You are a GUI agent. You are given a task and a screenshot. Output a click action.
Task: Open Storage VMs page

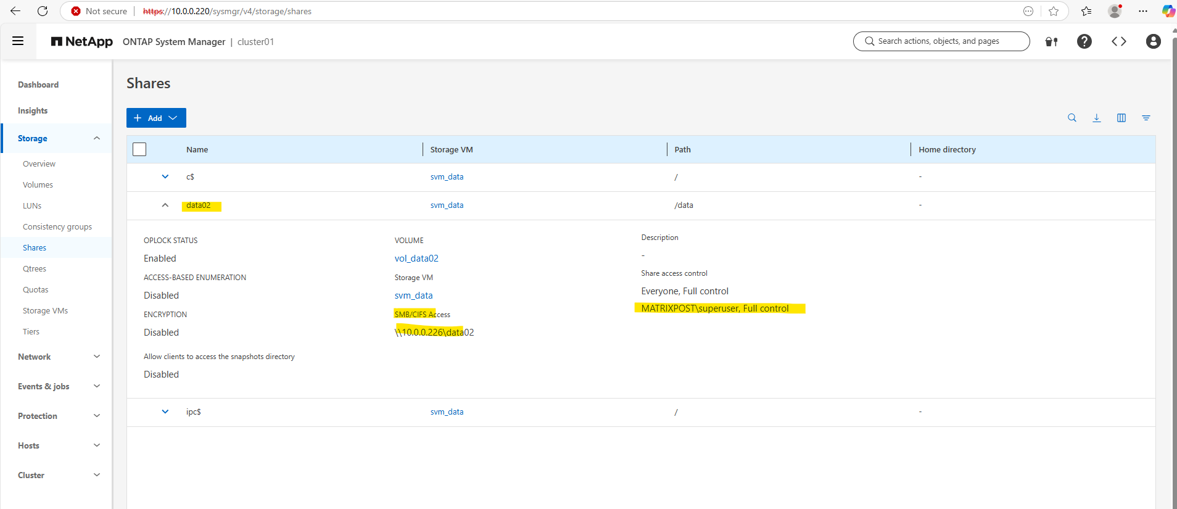click(45, 310)
